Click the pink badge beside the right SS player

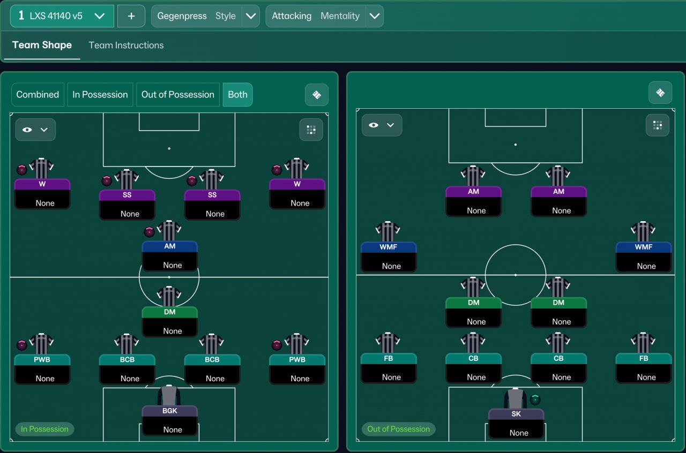192,181
